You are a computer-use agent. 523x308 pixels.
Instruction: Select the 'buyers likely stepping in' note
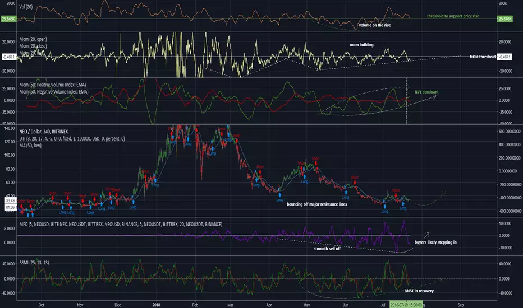coord(435,242)
